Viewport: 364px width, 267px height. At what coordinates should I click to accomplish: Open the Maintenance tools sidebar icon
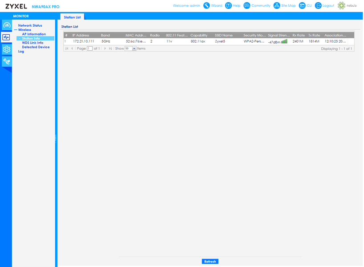click(7, 61)
